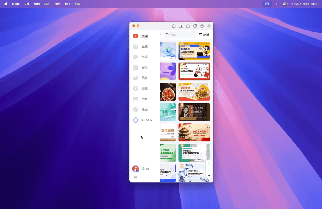Click the search input field
Image resolution: width=322 pixels, height=209 pixels.
pyautogui.click(x=179, y=35)
